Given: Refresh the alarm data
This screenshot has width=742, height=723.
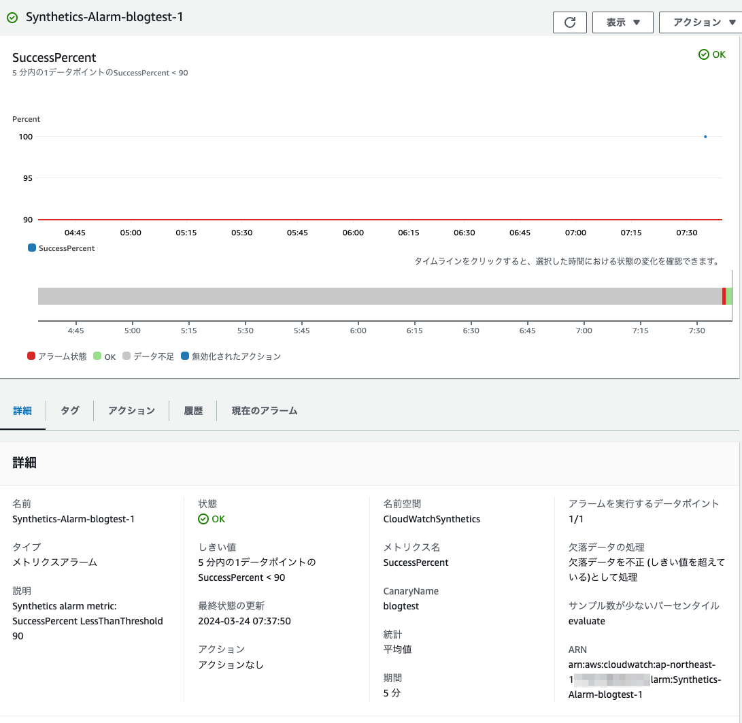Looking at the screenshot, I should pos(570,22).
